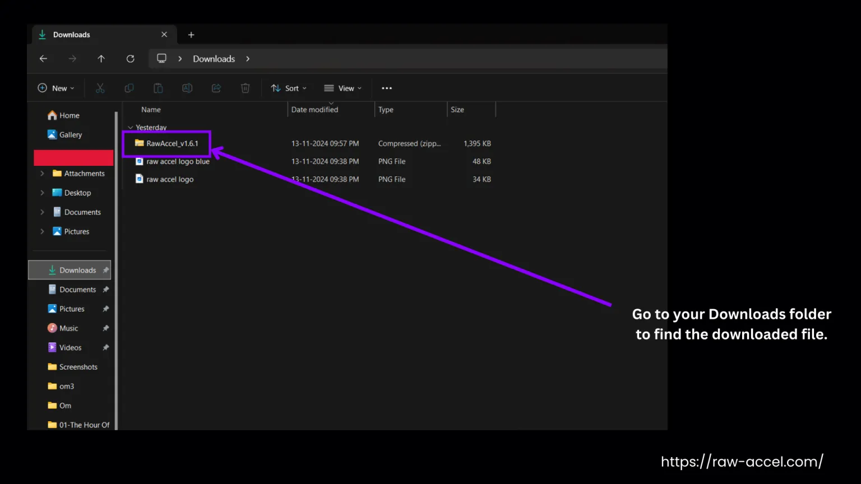861x484 pixels.
Task: Click the Cut icon in the toolbar
Action: coord(100,88)
